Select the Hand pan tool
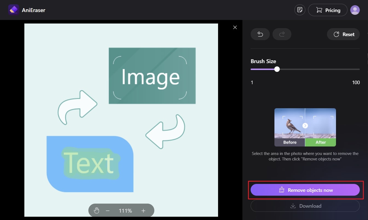The height and width of the screenshot is (220, 368). (x=97, y=210)
